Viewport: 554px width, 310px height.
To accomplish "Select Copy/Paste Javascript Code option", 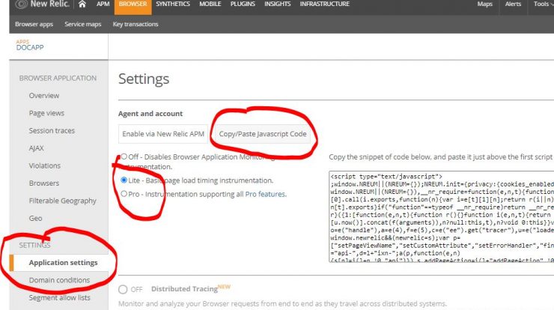I will pyautogui.click(x=263, y=134).
